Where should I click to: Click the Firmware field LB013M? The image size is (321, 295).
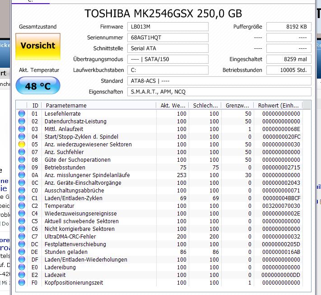tap(168, 27)
